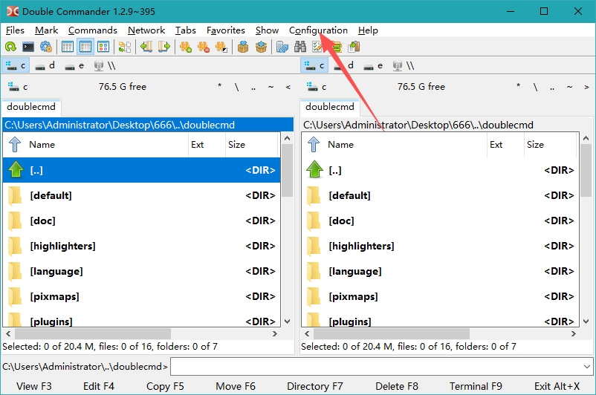This screenshot has height=395, width=596.
Task: Click Select group icon with green plus
Action: 186,47
